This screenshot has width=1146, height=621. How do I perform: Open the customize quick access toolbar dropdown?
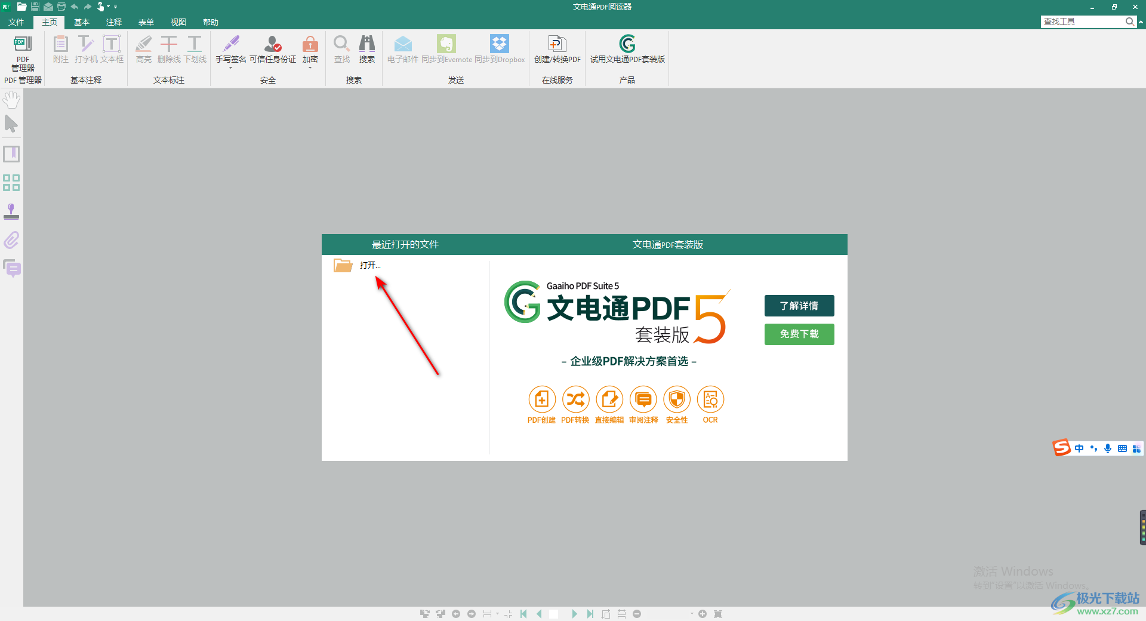pyautogui.click(x=116, y=7)
